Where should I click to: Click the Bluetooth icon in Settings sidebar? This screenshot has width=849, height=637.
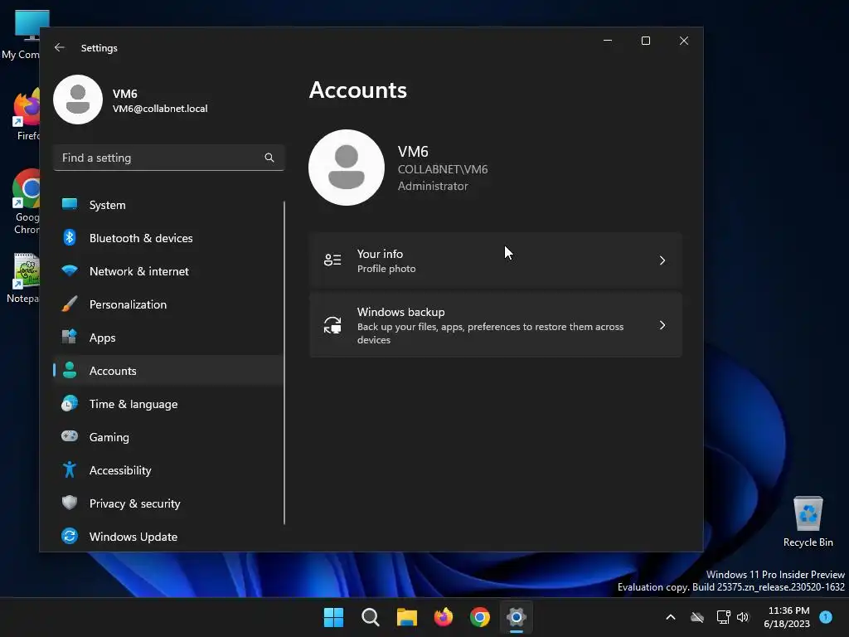pyautogui.click(x=70, y=237)
